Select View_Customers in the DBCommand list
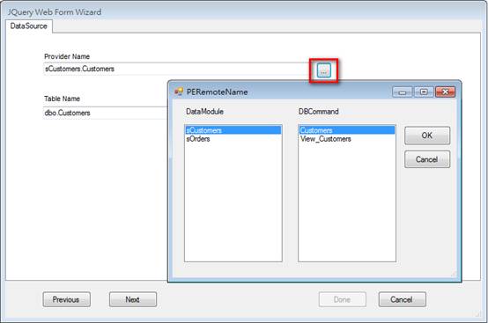This screenshot has width=488, height=323. (x=347, y=139)
